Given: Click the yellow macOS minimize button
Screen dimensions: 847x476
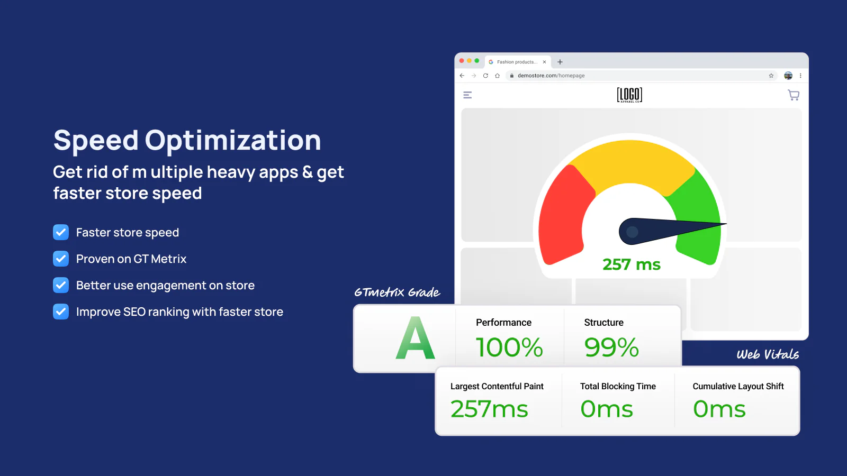Looking at the screenshot, I should tap(469, 61).
